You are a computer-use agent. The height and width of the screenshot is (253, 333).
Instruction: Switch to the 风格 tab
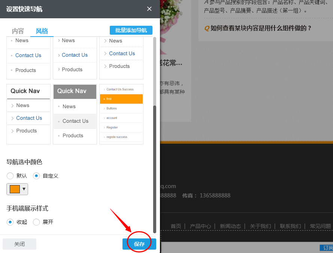[42, 31]
